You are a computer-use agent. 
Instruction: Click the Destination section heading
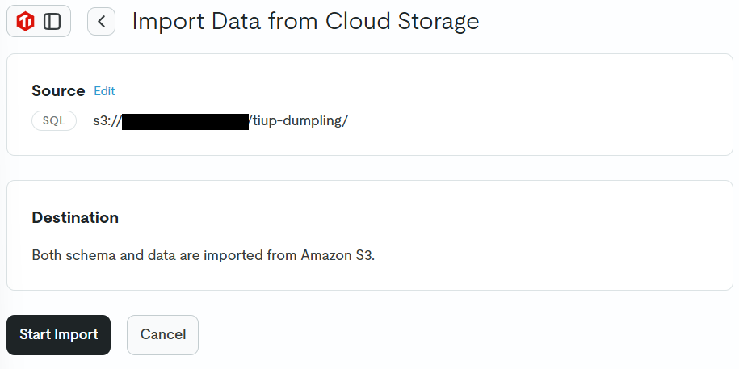[75, 218]
